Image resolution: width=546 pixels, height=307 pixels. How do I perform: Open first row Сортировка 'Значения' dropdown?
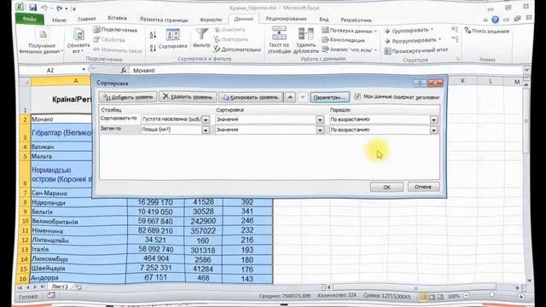pos(320,119)
